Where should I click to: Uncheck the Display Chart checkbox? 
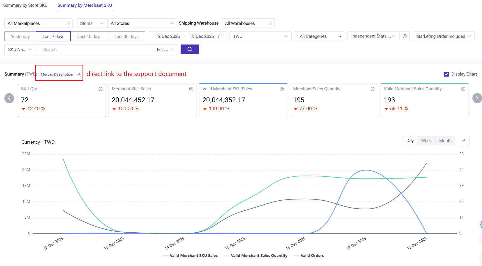[x=446, y=74]
